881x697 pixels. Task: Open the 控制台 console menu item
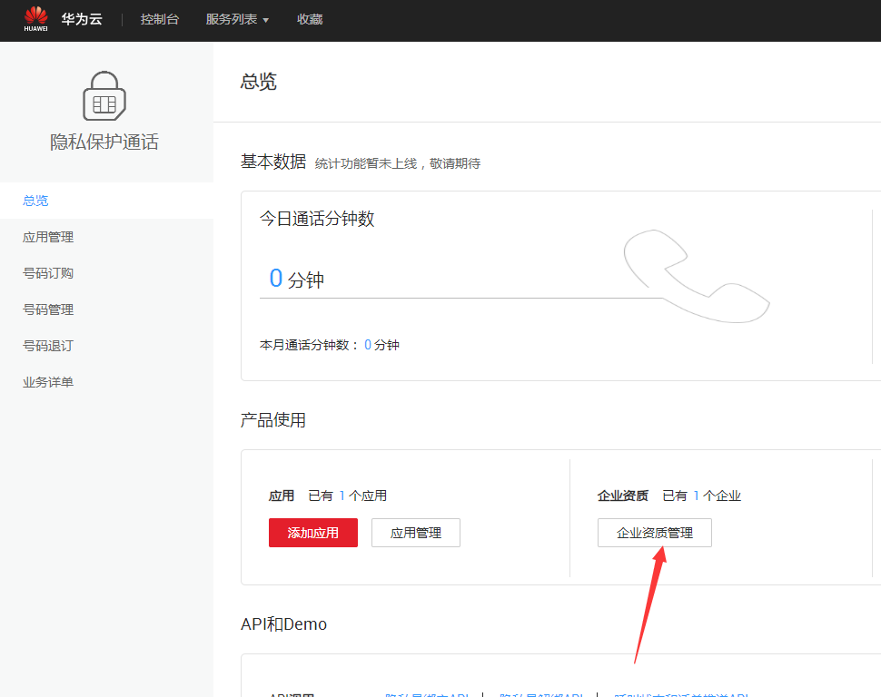tap(160, 19)
